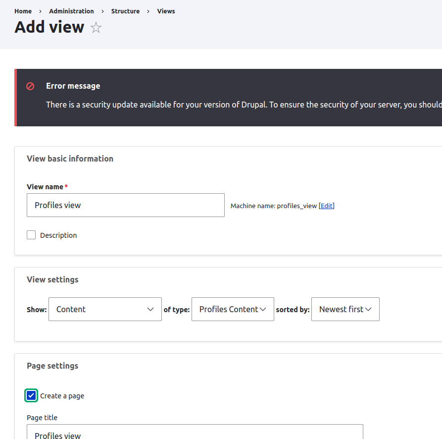
Task: Enable the Description checkbox
Action: pos(31,235)
